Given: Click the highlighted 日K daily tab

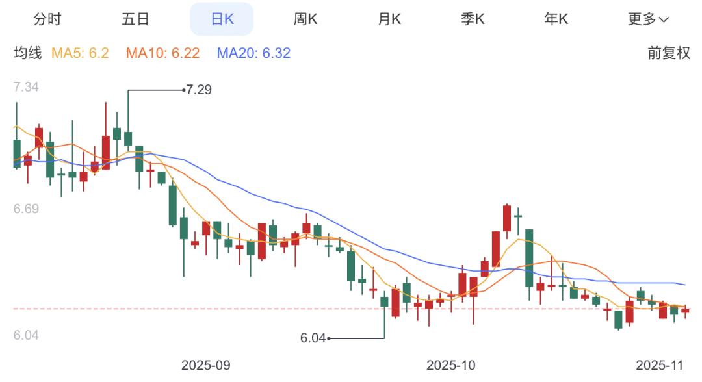Looking at the screenshot, I should tap(222, 19).
